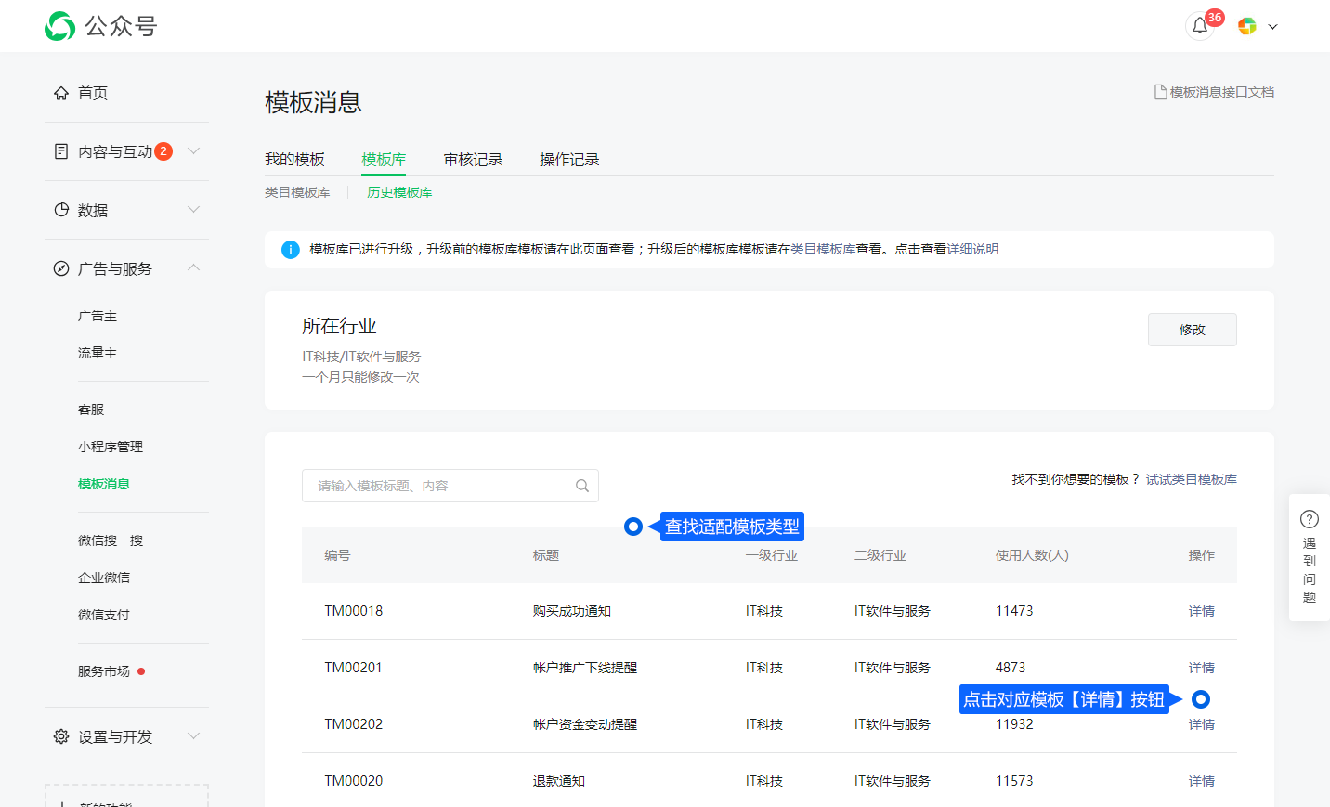The height and width of the screenshot is (807, 1330).
Task: Click the search magnifier icon
Action: pyautogui.click(x=582, y=486)
